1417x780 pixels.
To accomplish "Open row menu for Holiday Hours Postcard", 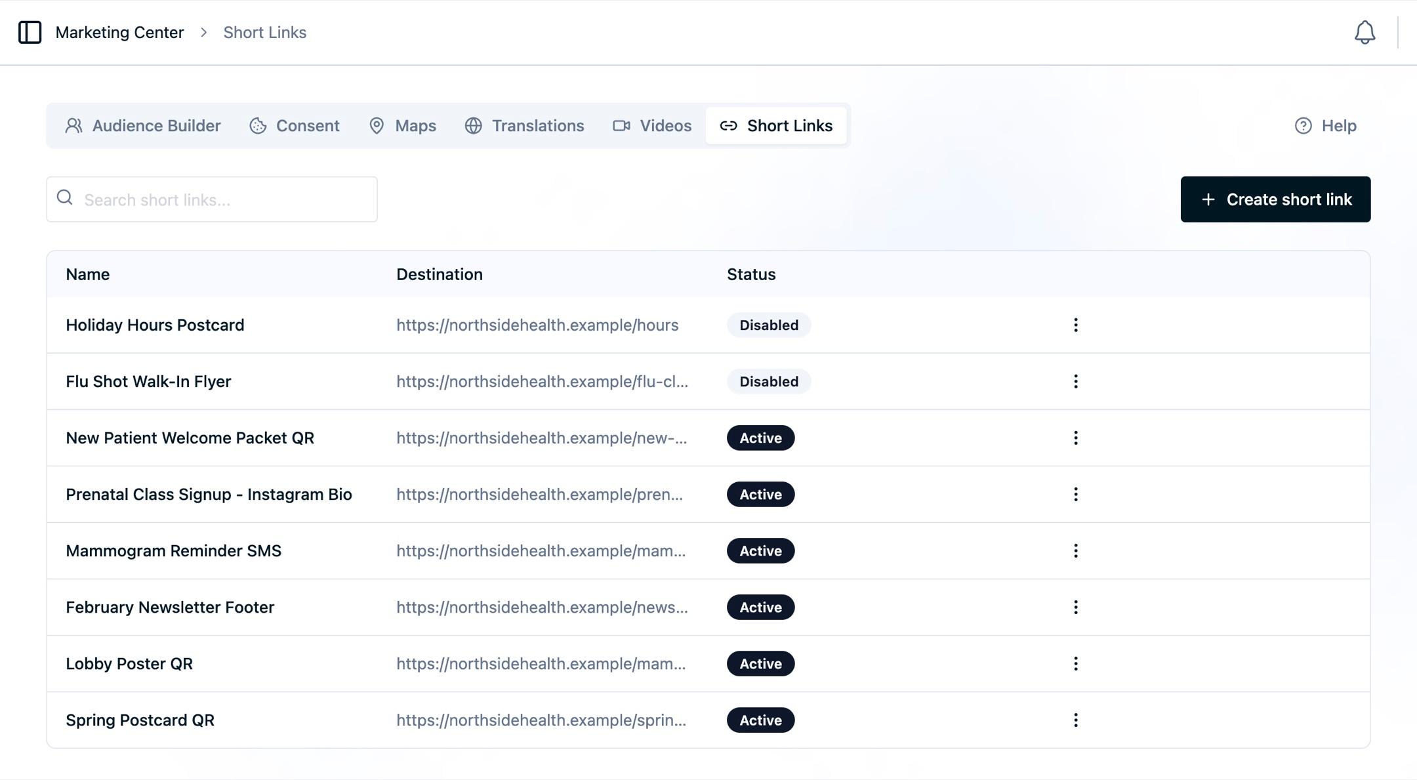I will point(1075,325).
